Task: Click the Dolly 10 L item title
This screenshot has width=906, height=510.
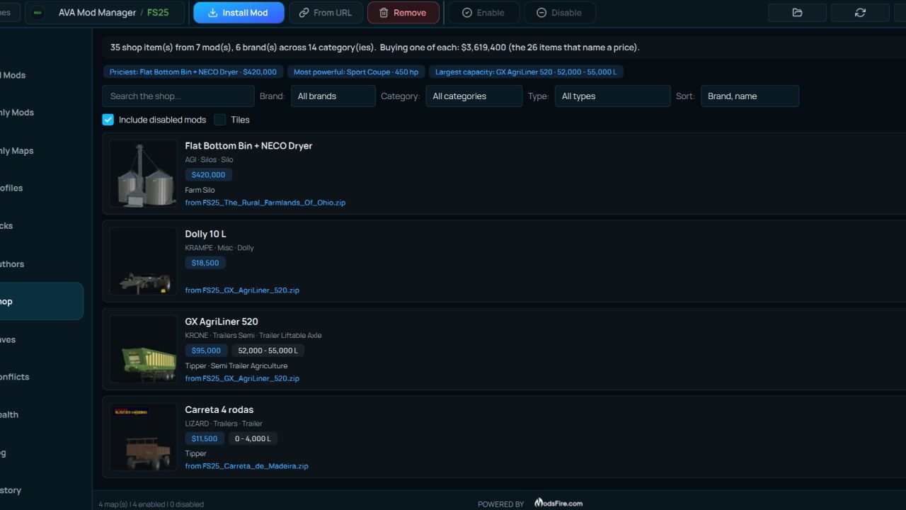Action: click(x=205, y=234)
